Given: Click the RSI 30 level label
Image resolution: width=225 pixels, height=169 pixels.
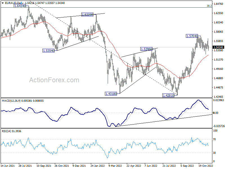Looking at the screenshot, I should [214, 153].
